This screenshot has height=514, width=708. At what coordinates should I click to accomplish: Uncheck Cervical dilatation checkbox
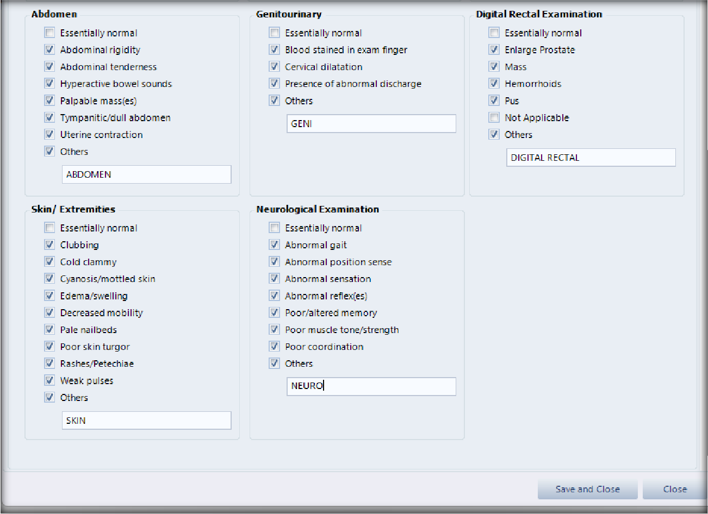(x=275, y=67)
